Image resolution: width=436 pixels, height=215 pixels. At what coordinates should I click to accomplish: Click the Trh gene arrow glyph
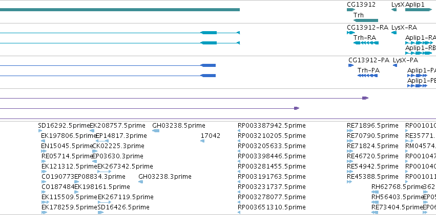(x=366, y=20)
